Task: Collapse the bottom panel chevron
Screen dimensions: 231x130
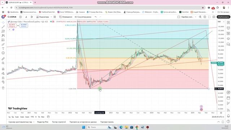Action: [x=218, y=122]
